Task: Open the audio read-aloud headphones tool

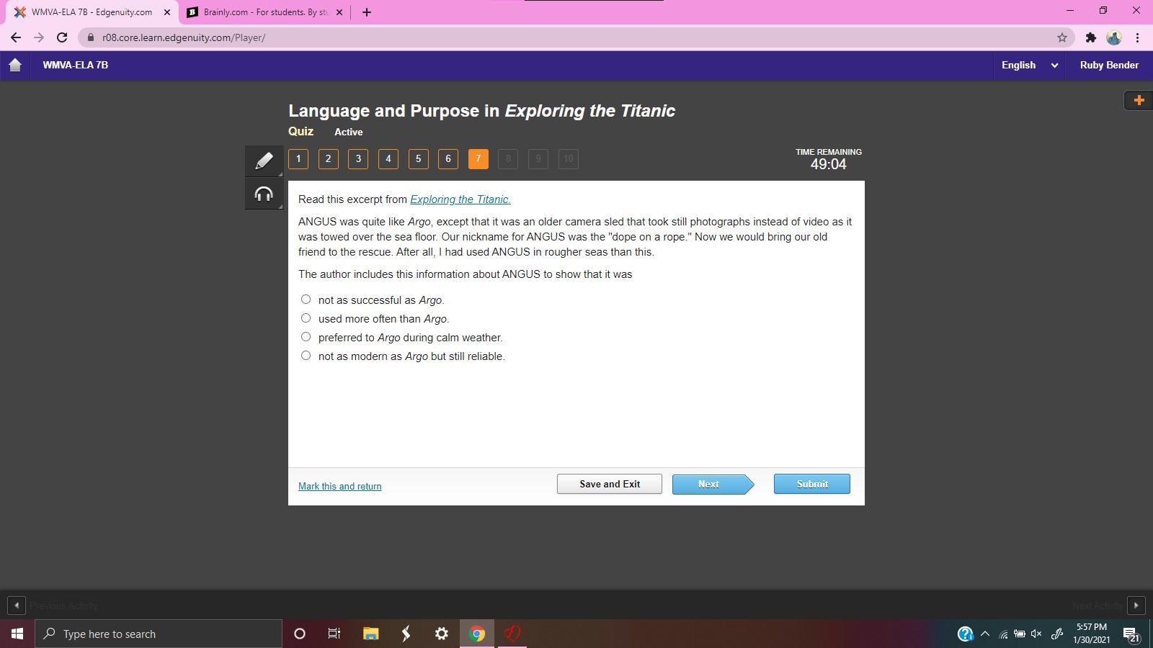Action: click(264, 194)
